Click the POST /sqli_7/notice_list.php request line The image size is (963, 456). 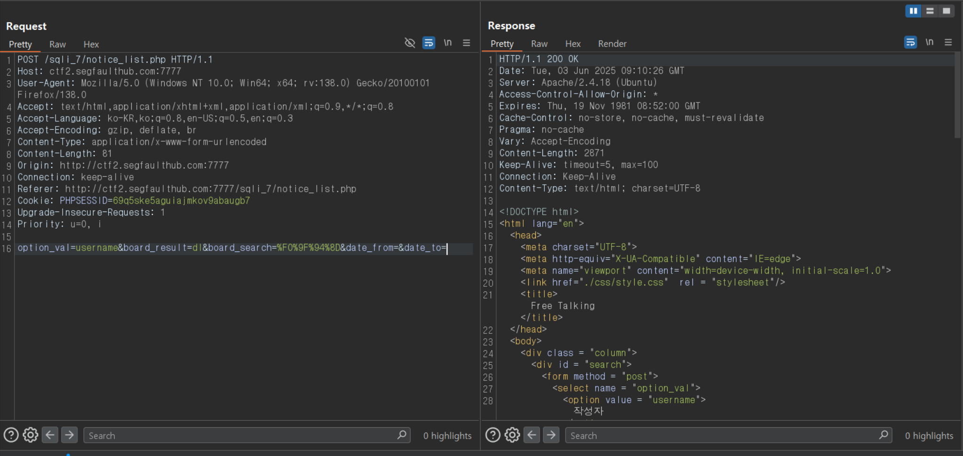coord(115,60)
